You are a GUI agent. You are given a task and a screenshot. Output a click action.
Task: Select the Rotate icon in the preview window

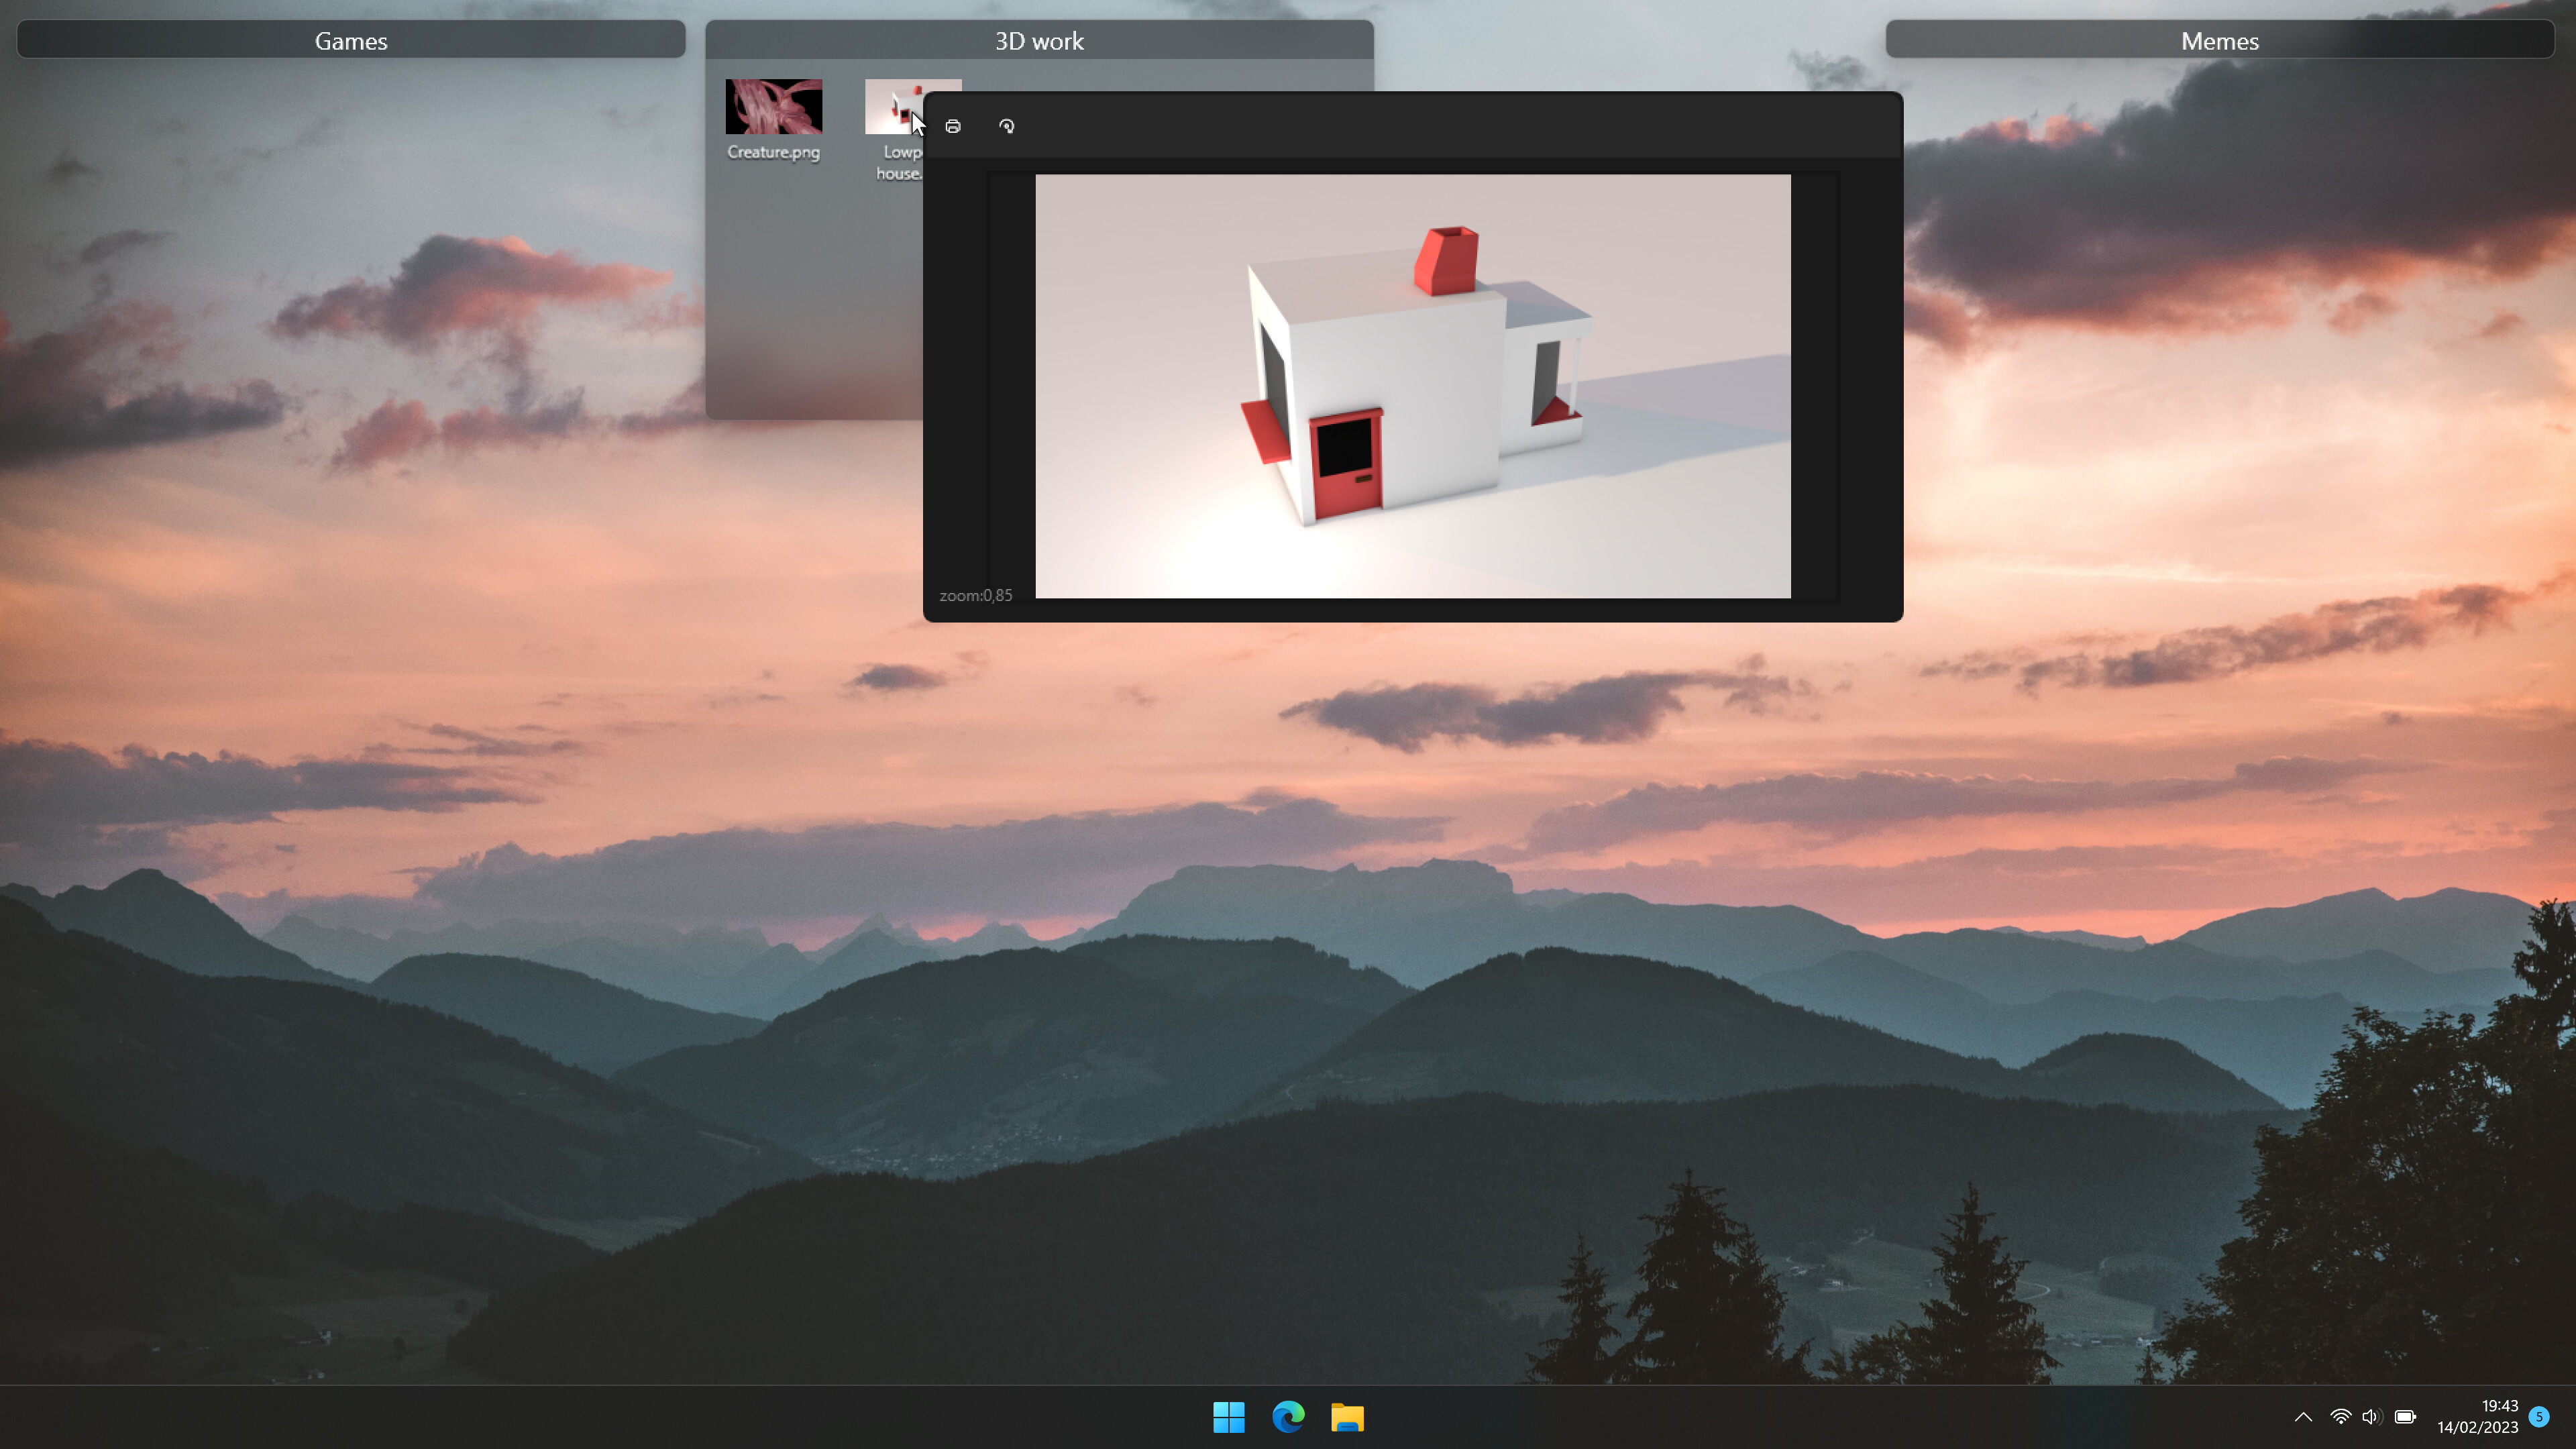(1007, 126)
